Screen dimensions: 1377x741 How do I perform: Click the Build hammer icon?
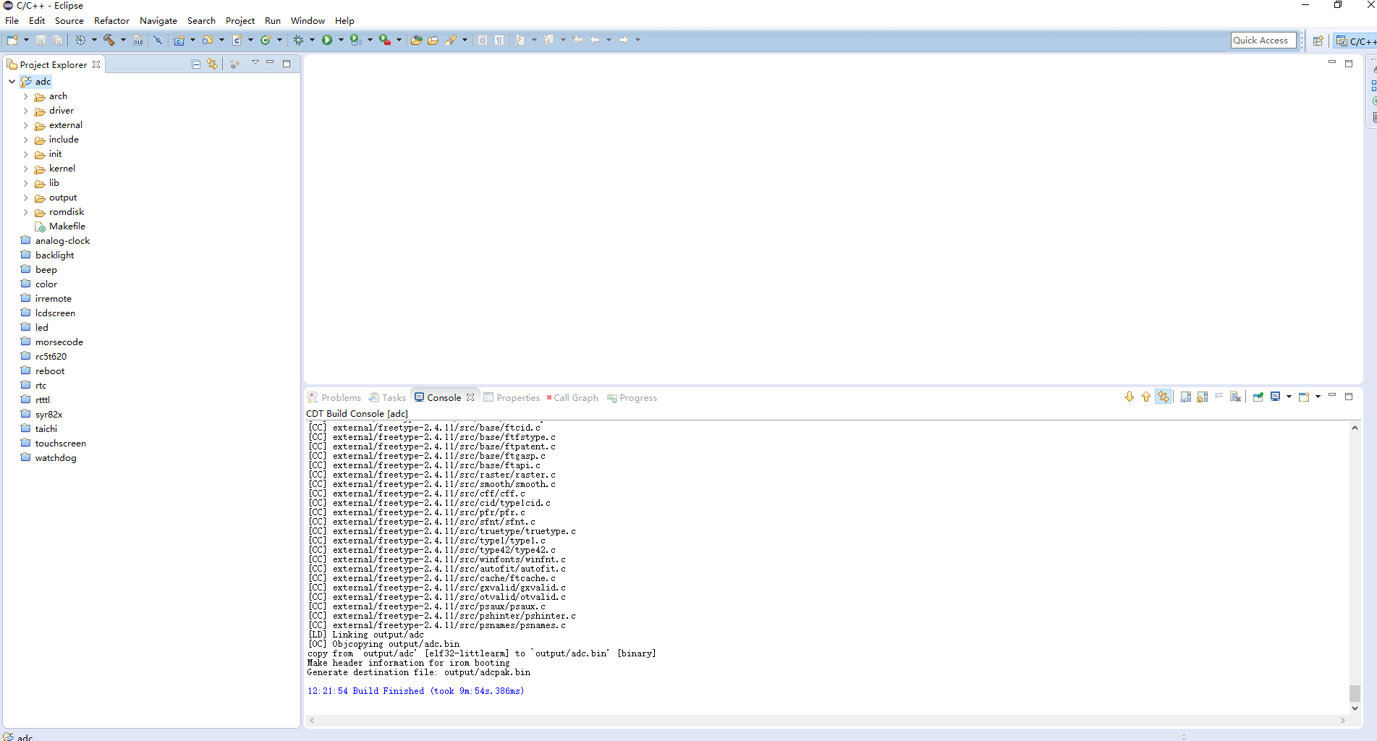(x=109, y=40)
